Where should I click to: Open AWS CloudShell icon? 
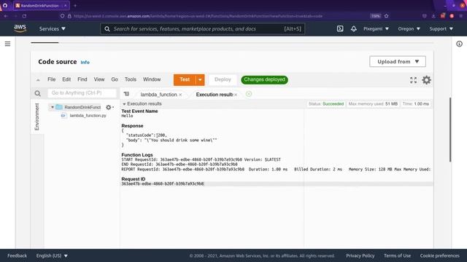click(x=340, y=29)
